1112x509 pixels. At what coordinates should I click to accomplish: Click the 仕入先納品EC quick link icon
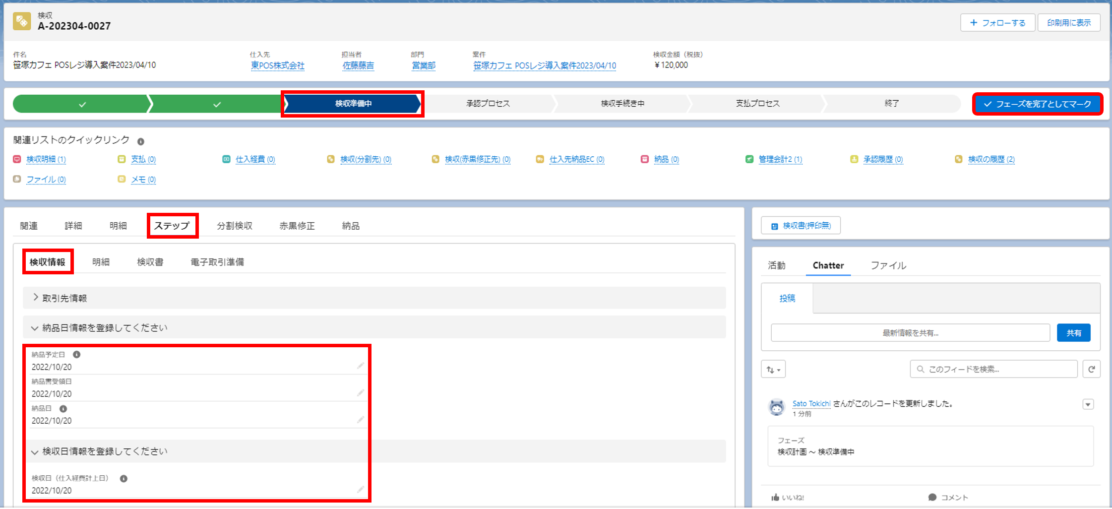pyautogui.click(x=540, y=159)
